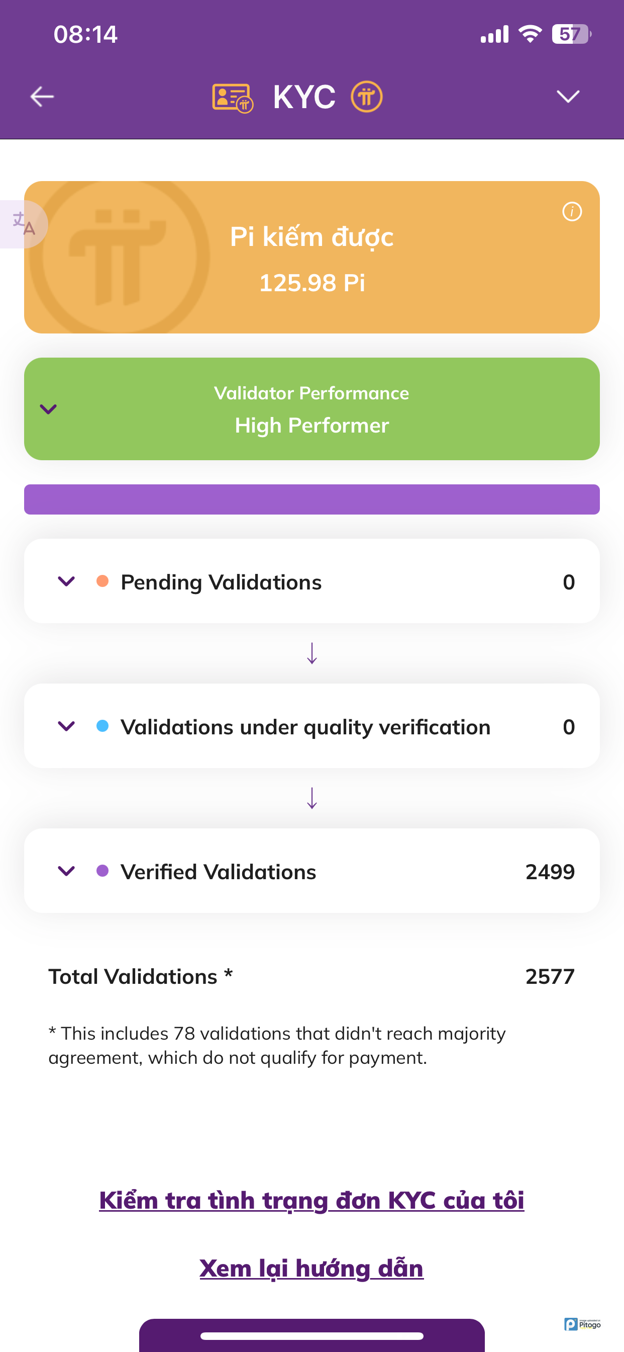Tap the battery indicator in status bar
The image size is (624, 1352).
coord(571,35)
